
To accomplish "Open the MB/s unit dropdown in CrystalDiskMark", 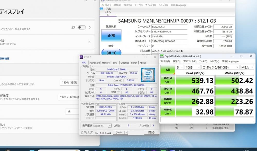I will pos(247,67).
